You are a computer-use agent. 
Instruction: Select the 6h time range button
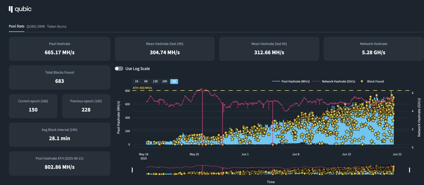pyautogui.click(x=146, y=81)
